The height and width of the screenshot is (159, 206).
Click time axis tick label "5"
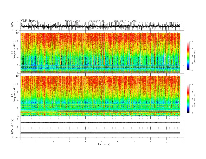point(102,142)
